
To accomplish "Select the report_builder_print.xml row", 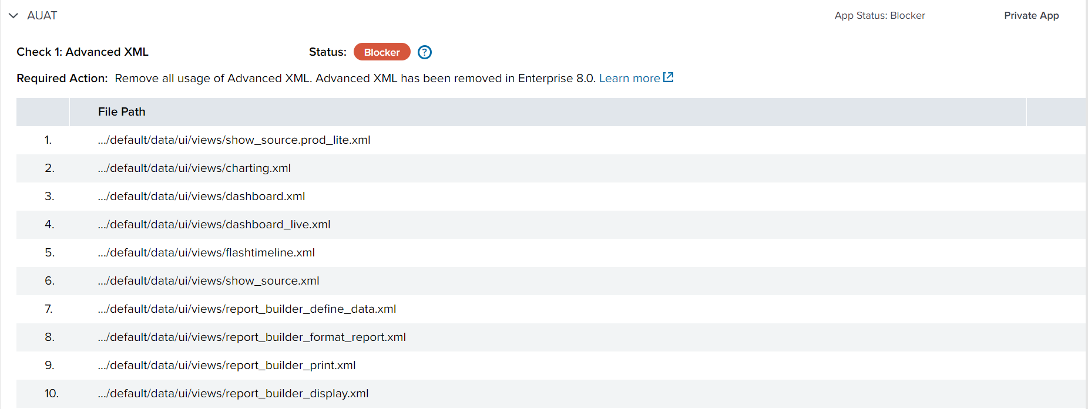I will click(x=551, y=366).
